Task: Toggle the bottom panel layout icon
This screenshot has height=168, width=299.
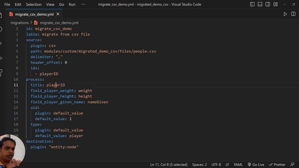Action: [260, 4]
